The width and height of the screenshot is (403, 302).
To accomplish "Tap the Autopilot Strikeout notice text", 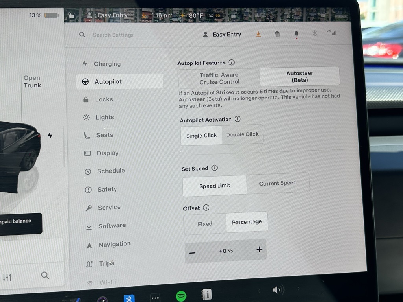I will pyautogui.click(x=259, y=98).
